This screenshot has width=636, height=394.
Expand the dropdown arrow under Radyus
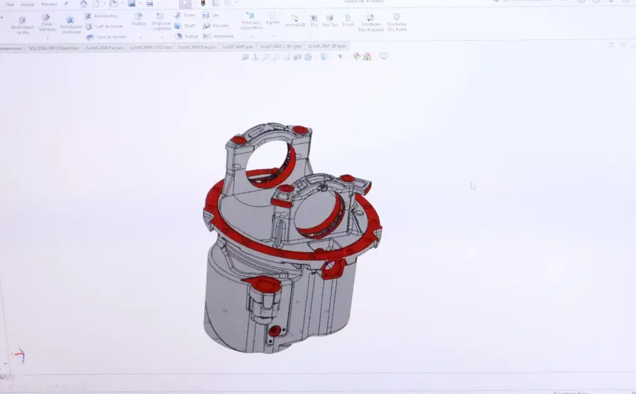tap(140, 37)
